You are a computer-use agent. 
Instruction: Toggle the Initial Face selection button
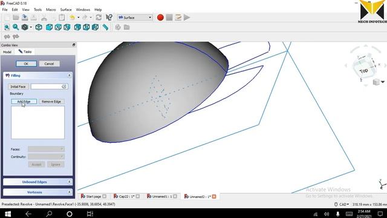pos(18,87)
